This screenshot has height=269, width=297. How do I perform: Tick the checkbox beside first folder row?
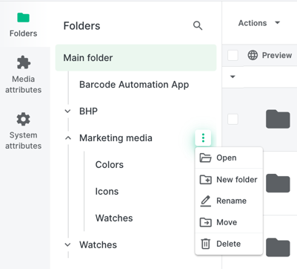pyautogui.click(x=233, y=119)
